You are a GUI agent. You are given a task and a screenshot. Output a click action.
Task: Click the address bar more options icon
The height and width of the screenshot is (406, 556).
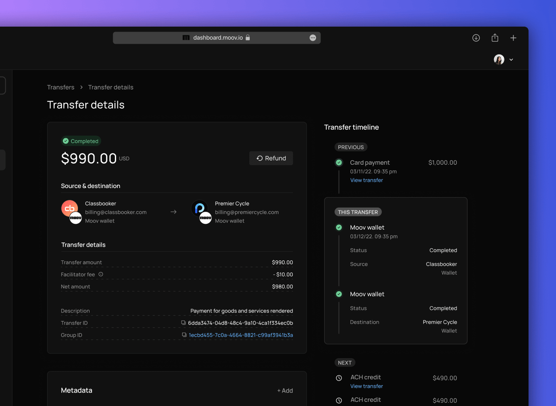(x=313, y=38)
